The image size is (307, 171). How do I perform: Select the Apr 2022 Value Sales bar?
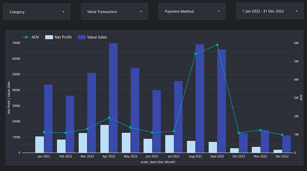click(113, 98)
